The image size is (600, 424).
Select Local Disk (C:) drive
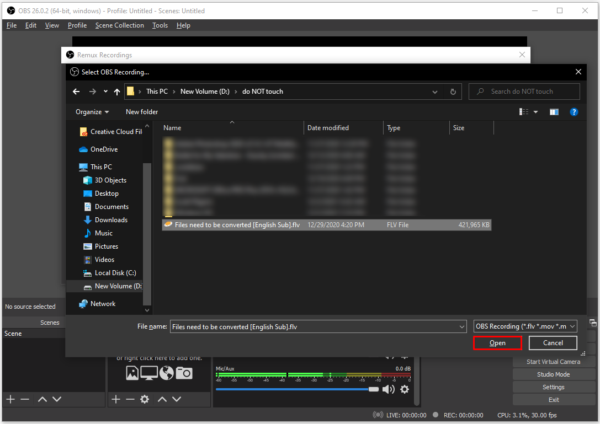point(110,272)
